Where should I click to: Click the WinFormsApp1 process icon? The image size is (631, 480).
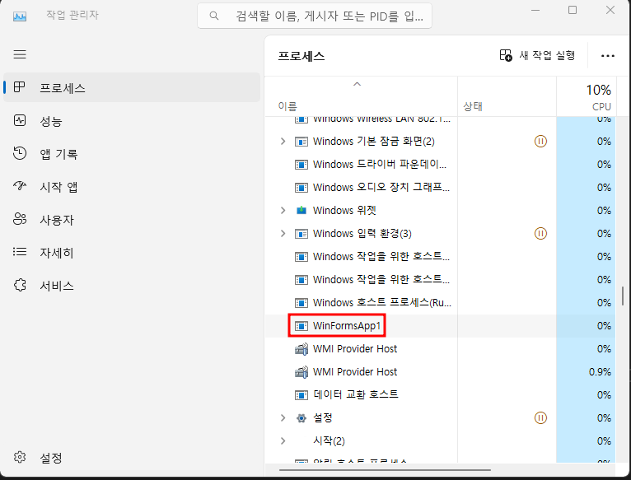(x=301, y=326)
